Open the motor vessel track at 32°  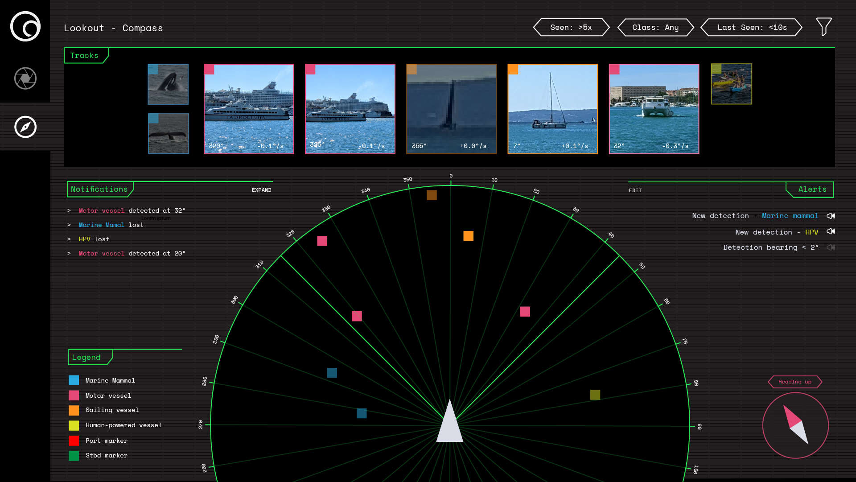click(x=654, y=109)
